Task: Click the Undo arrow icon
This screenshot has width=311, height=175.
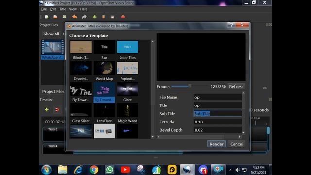Action: [x=74, y=17]
